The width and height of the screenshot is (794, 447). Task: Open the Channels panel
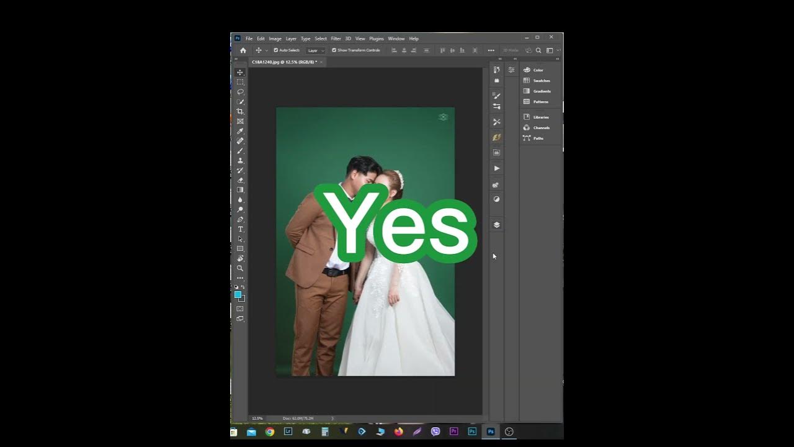[x=539, y=127]
